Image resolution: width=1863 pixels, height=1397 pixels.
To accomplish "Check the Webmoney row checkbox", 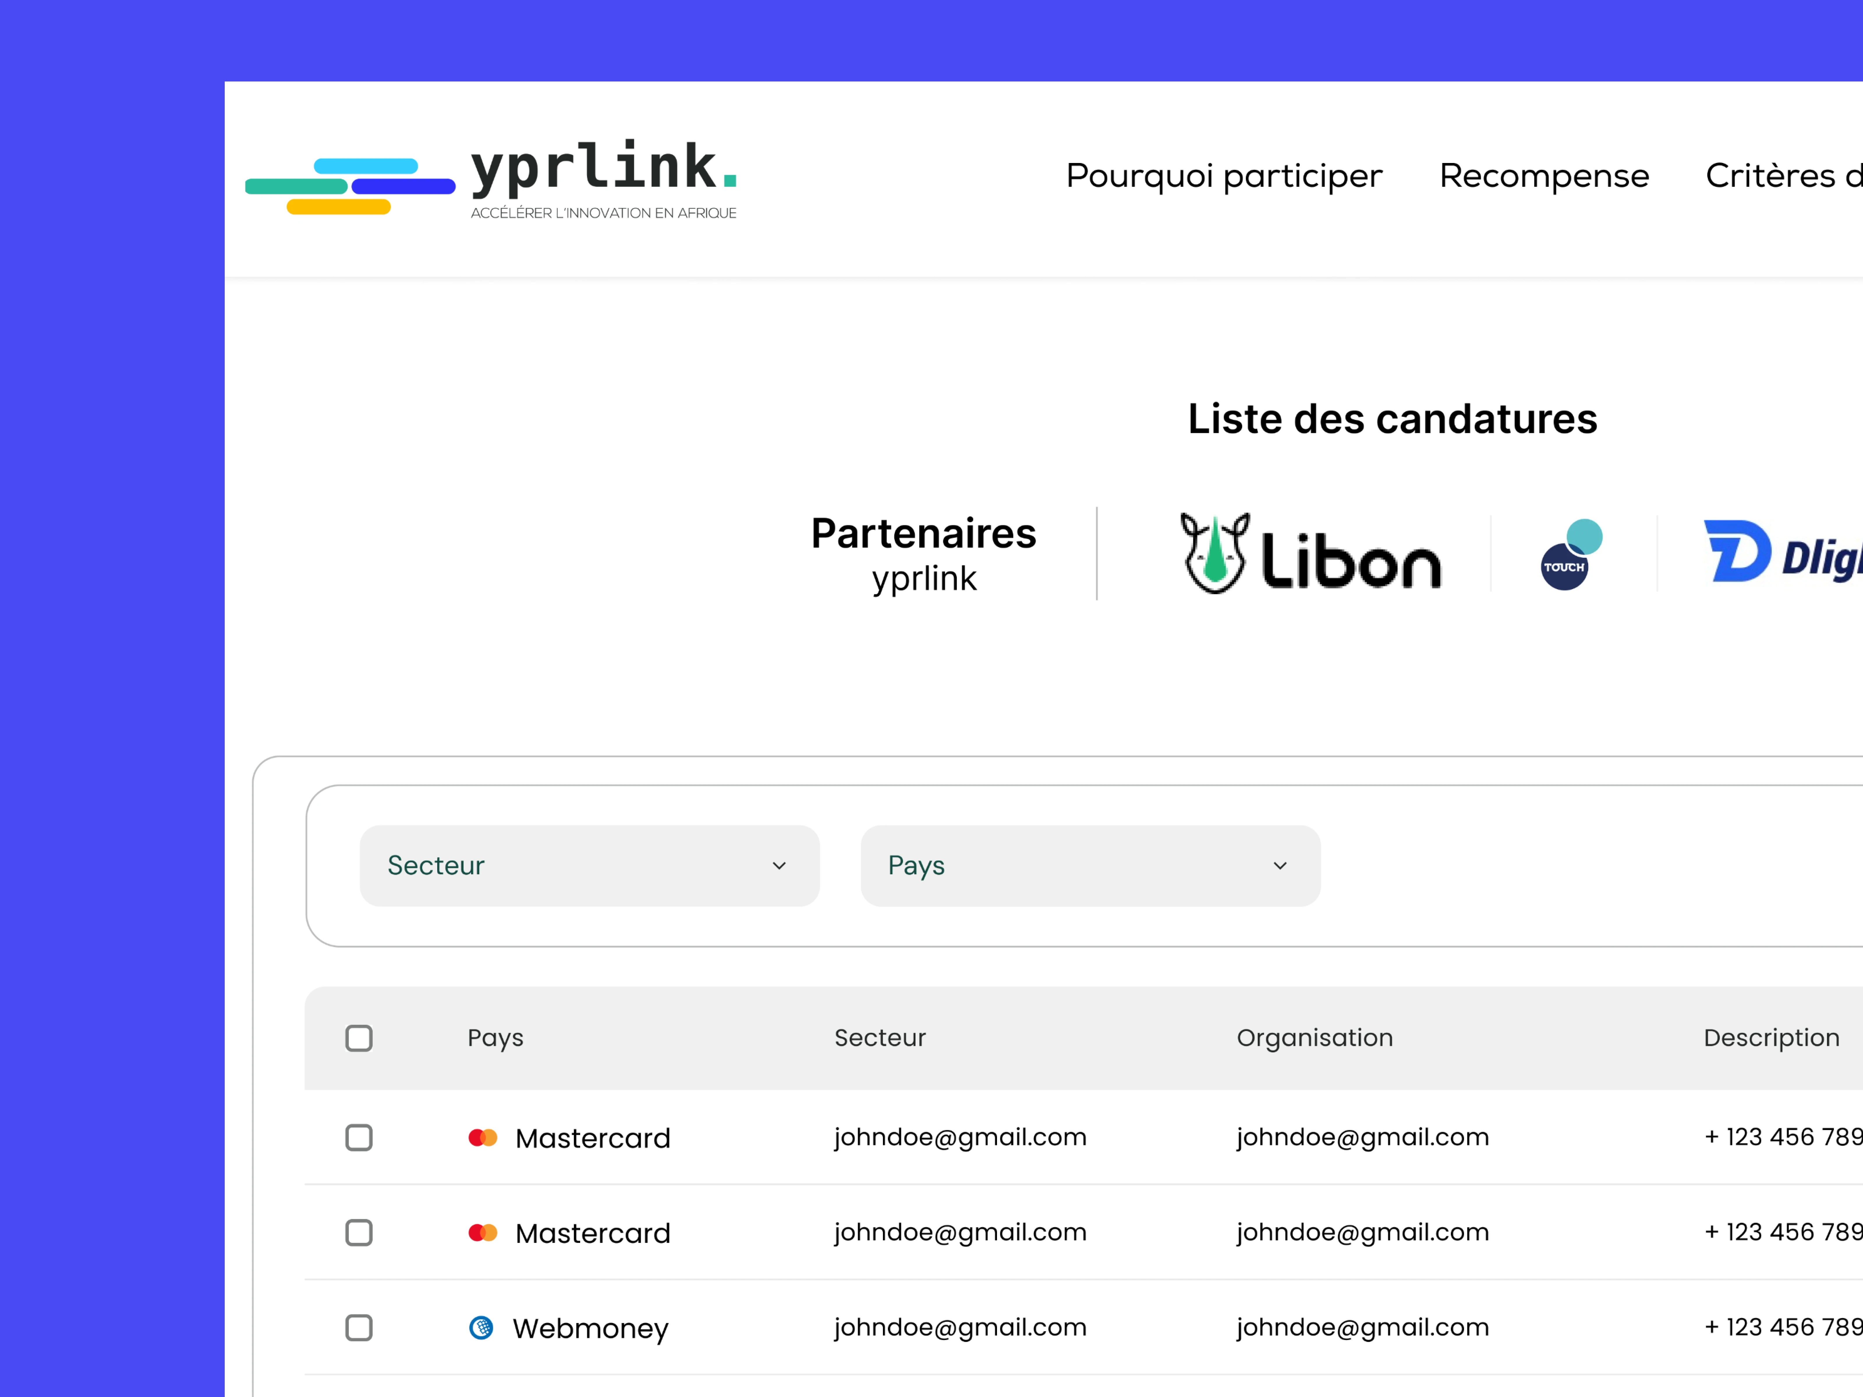I will (359, 1328).
